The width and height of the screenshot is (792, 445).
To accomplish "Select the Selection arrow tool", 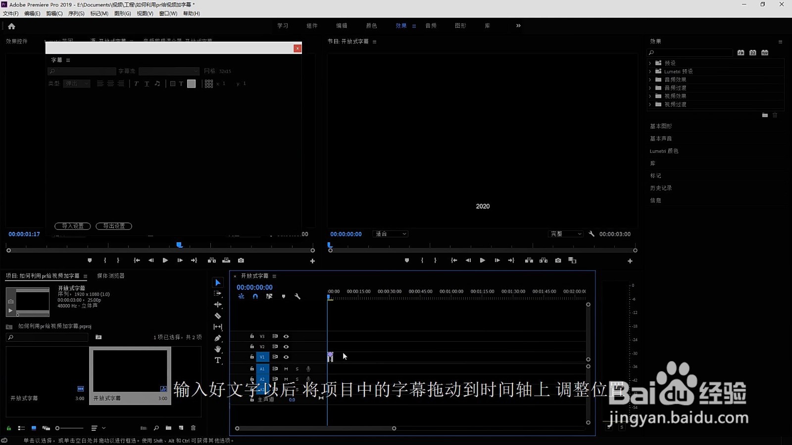I will (x=218, y=282).
